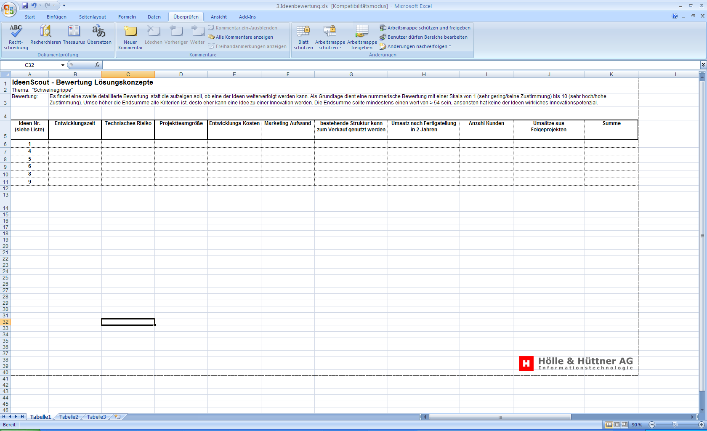Select the Technisches Risiko header cell
Screen dimensions: 707x431
click(128, 130)
